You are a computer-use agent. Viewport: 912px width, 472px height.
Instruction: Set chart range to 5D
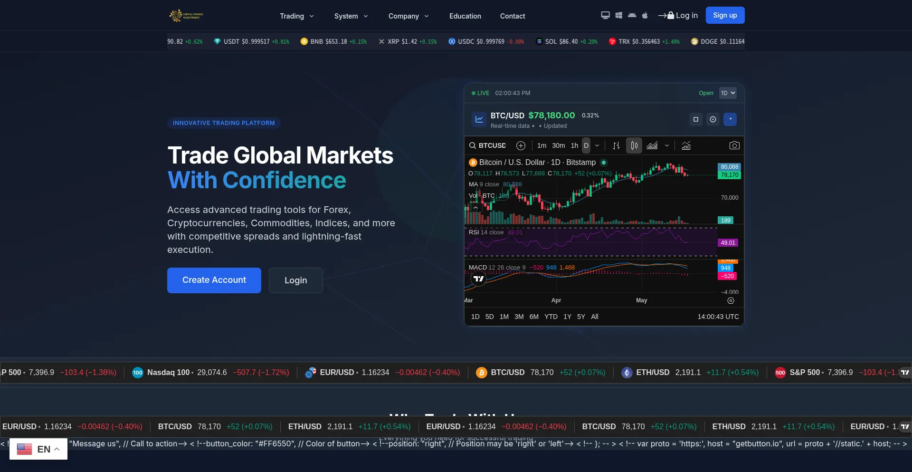(x=490, y=317)
